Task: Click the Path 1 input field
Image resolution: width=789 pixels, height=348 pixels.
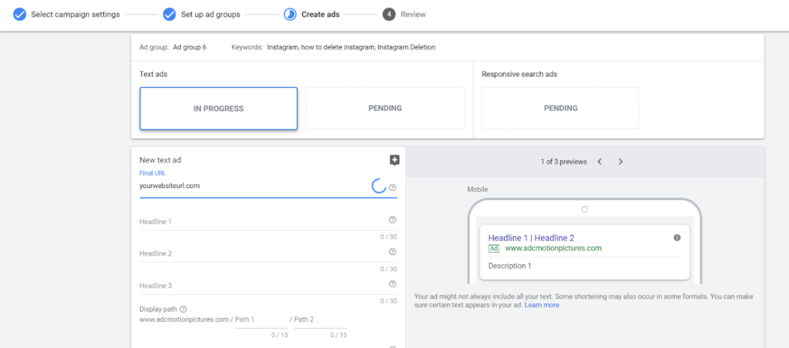Action: point(260,320)
